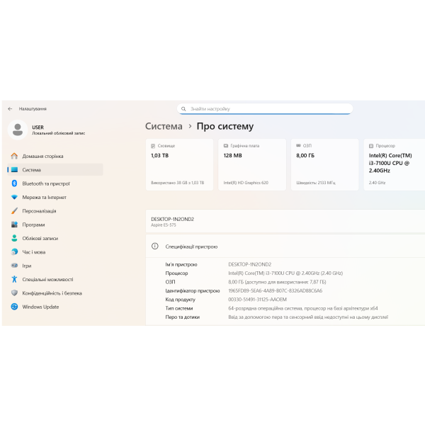
Task: Click the Bluetooth icon in sidebar
Action: click(x=14, y=183)
